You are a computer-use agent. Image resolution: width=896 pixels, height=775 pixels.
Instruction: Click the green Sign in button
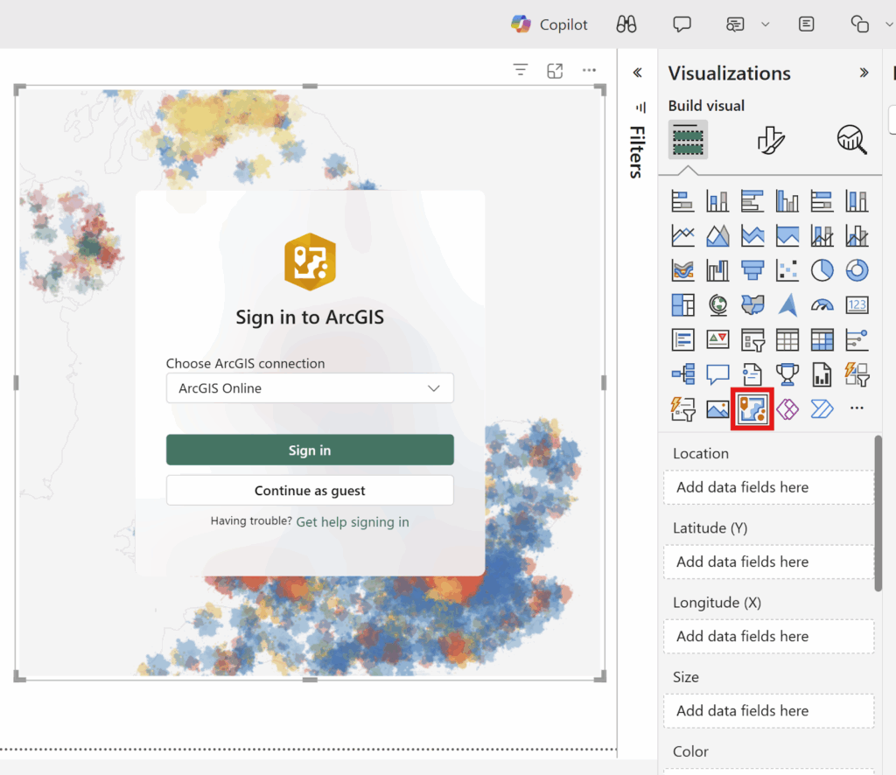[x=310, y=450]
